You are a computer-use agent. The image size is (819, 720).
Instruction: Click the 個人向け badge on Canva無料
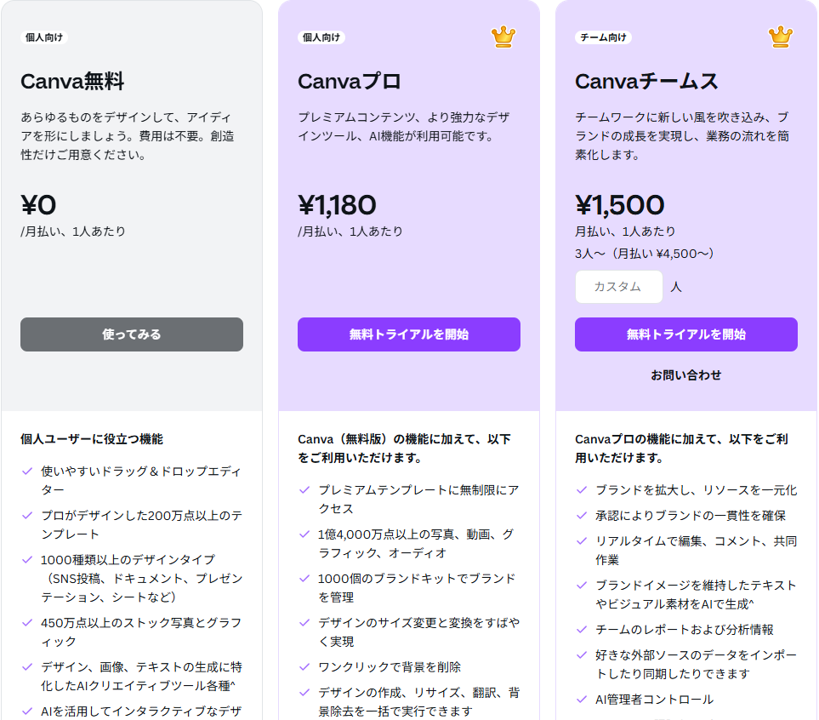[x=44, y=37]
